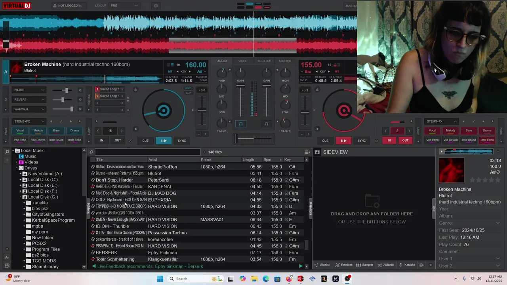Toggle the Drums stem pad on deck A
This screenshot has height=285, width=507.
74,131
